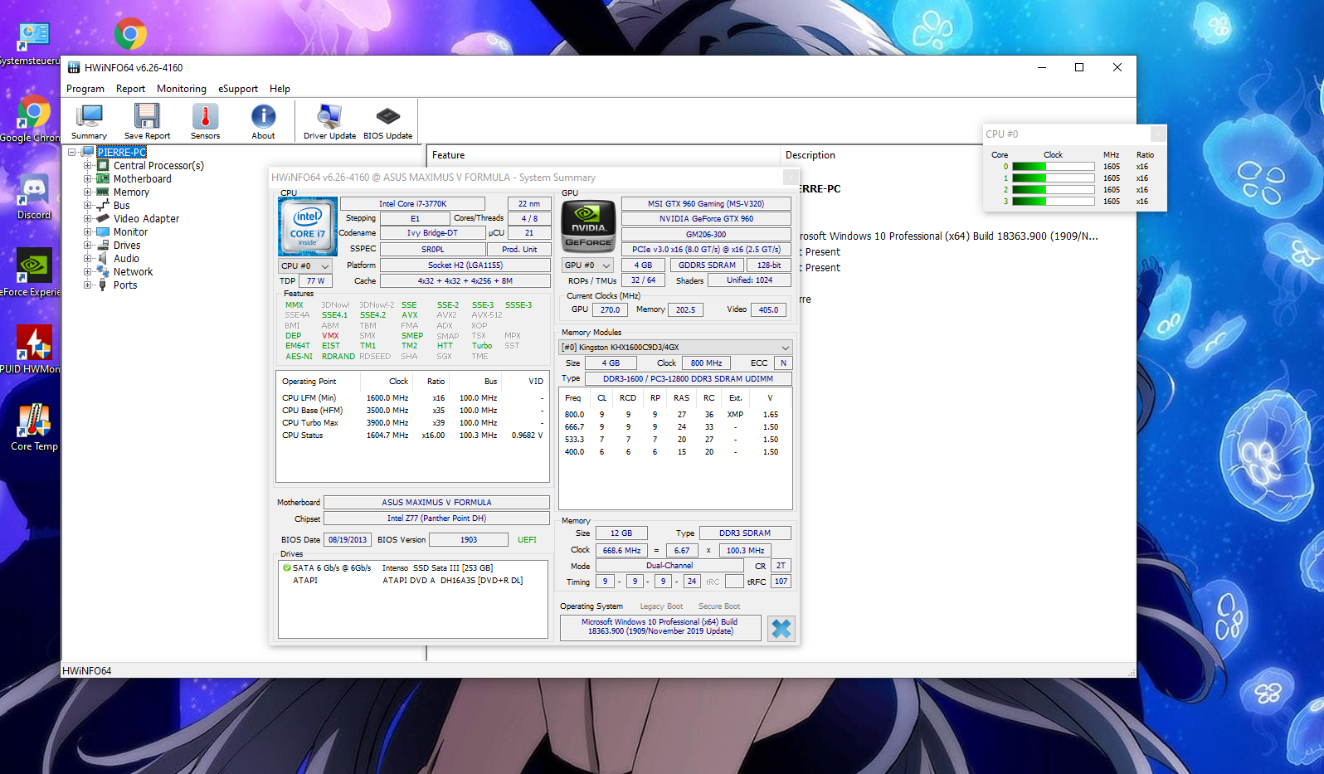Click the Save Report floppy icon
The width and height of the screenshot is (1324, 774).
[147, 121]
